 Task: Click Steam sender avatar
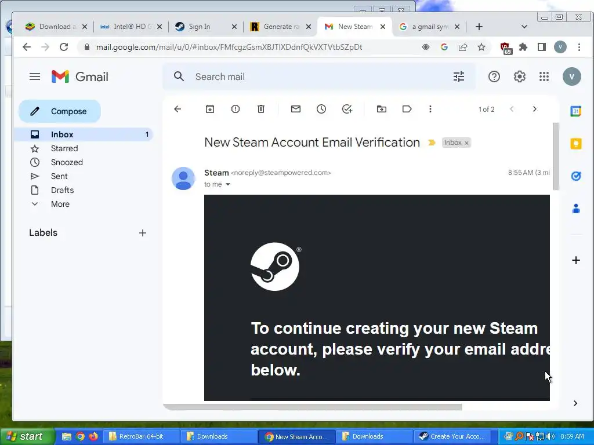pos(183,178)
